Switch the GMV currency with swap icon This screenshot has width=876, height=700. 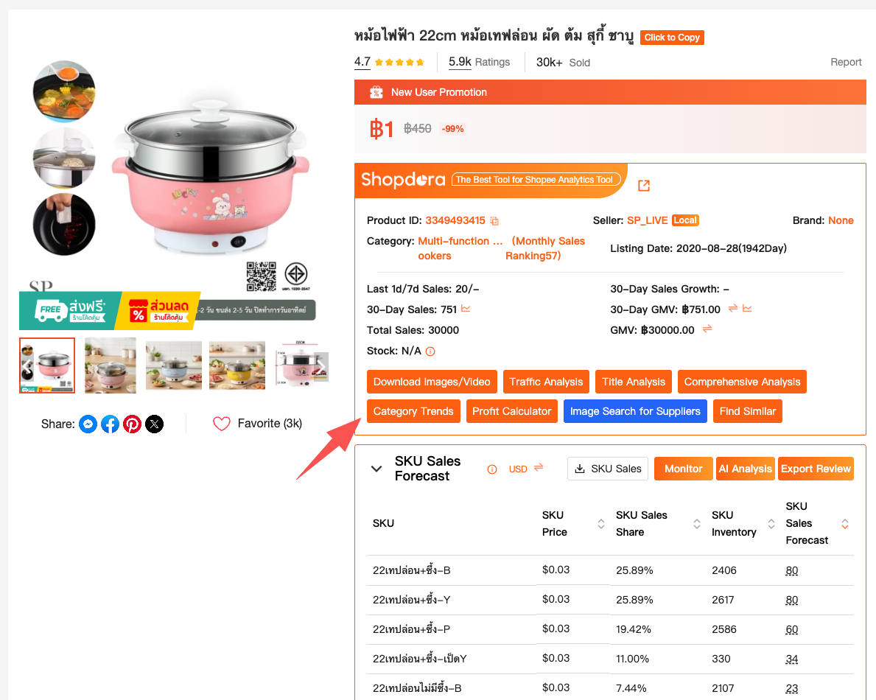[x=707, y=329]
